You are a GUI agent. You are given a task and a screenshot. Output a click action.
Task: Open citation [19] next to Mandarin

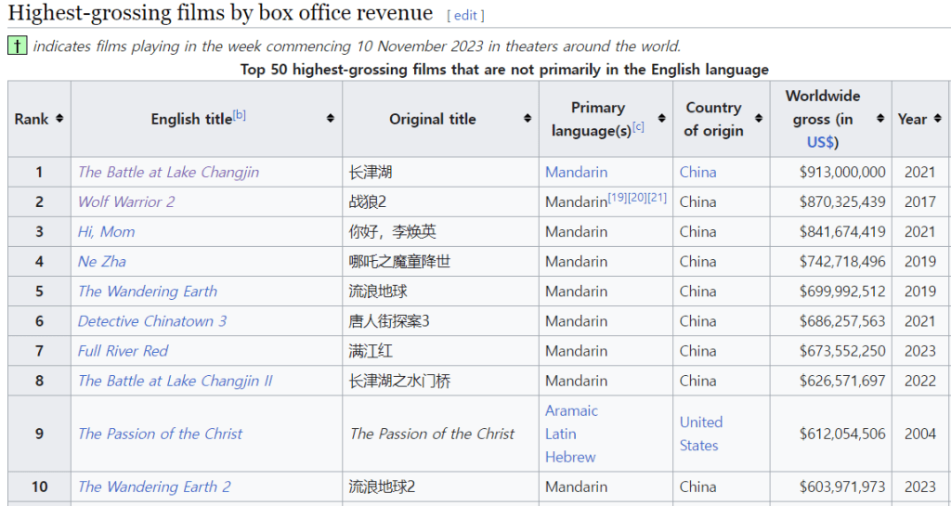(618, 198)
